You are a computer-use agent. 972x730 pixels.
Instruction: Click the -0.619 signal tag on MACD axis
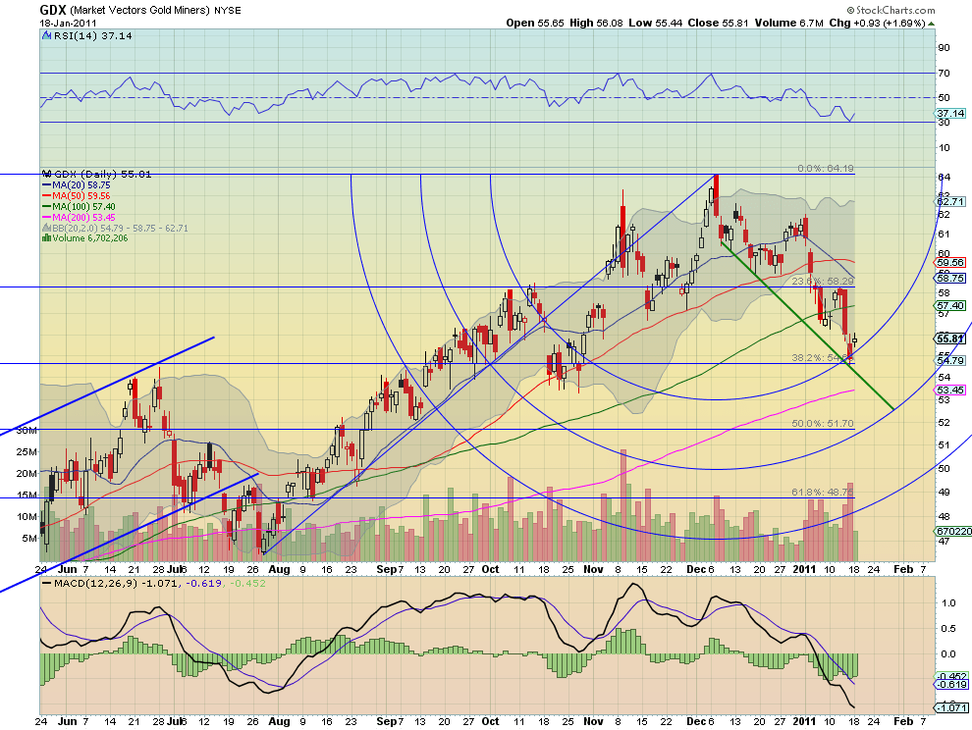pyautogui.click(x=951, y=684)
